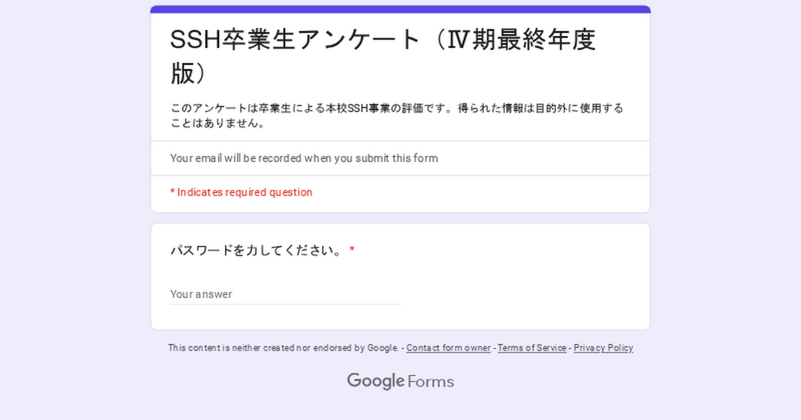This screenshot has height=420, width=801.
Task: Focus the 'Your answer' password field
Action: click(285, 294)
